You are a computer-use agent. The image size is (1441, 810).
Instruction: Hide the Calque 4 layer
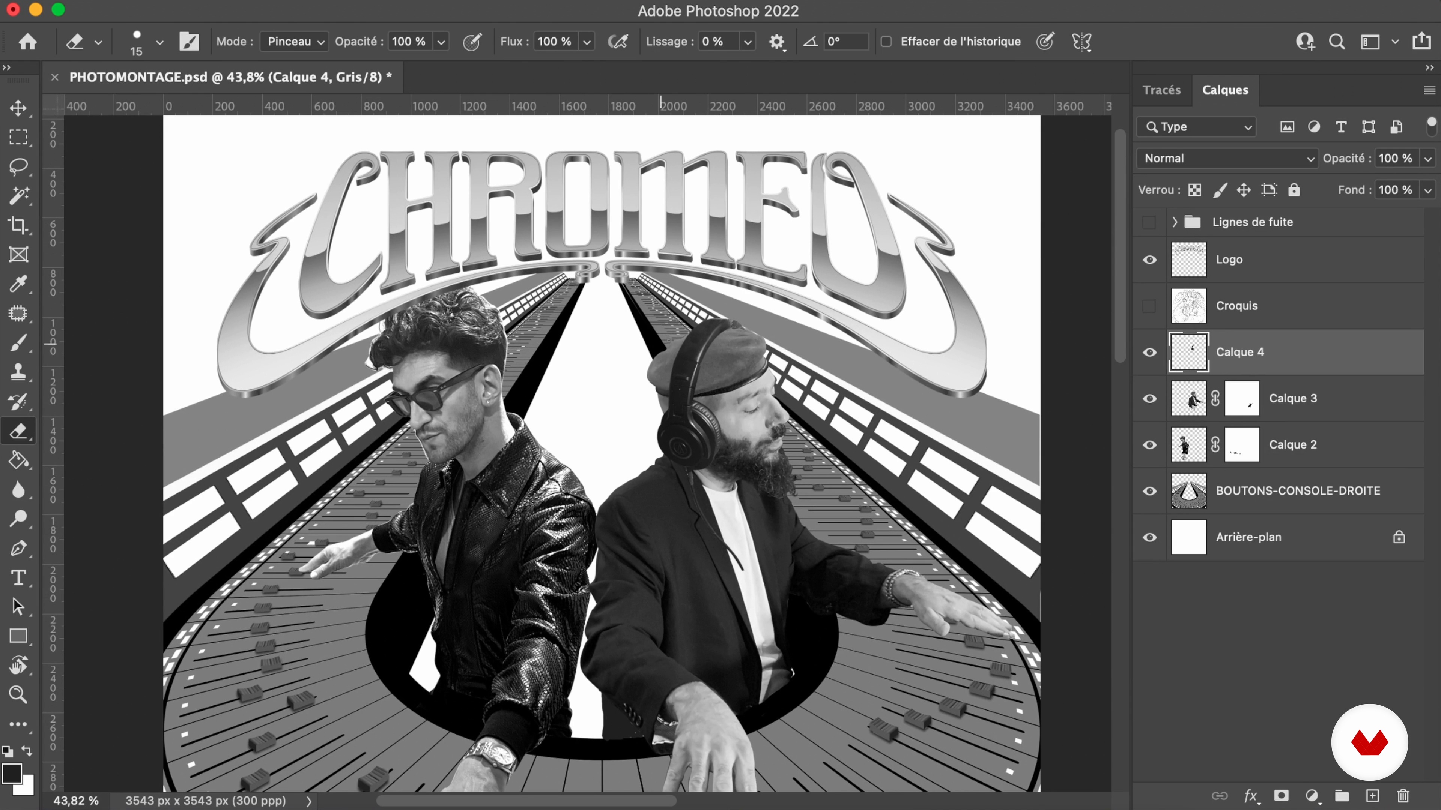pyautogui.click(x=1149, y=352)
